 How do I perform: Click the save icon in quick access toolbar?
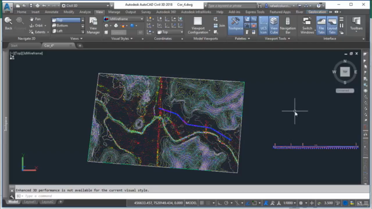click(x=31, y=5)
